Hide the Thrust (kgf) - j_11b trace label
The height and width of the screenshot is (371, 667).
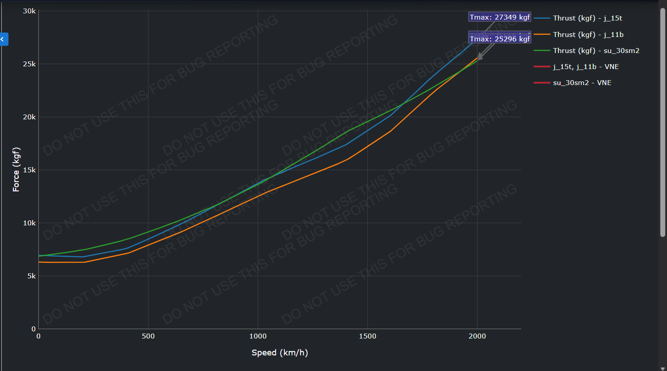click(588, 35)
